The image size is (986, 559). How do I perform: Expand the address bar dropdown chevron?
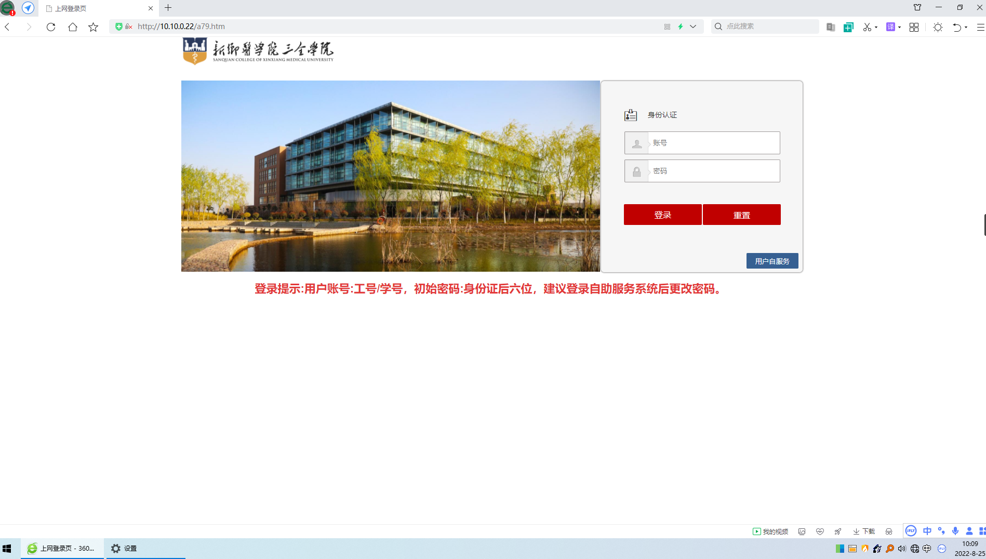(693, 26)
